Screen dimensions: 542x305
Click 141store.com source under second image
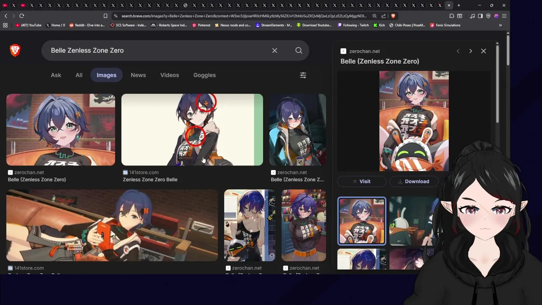[144, 172]
